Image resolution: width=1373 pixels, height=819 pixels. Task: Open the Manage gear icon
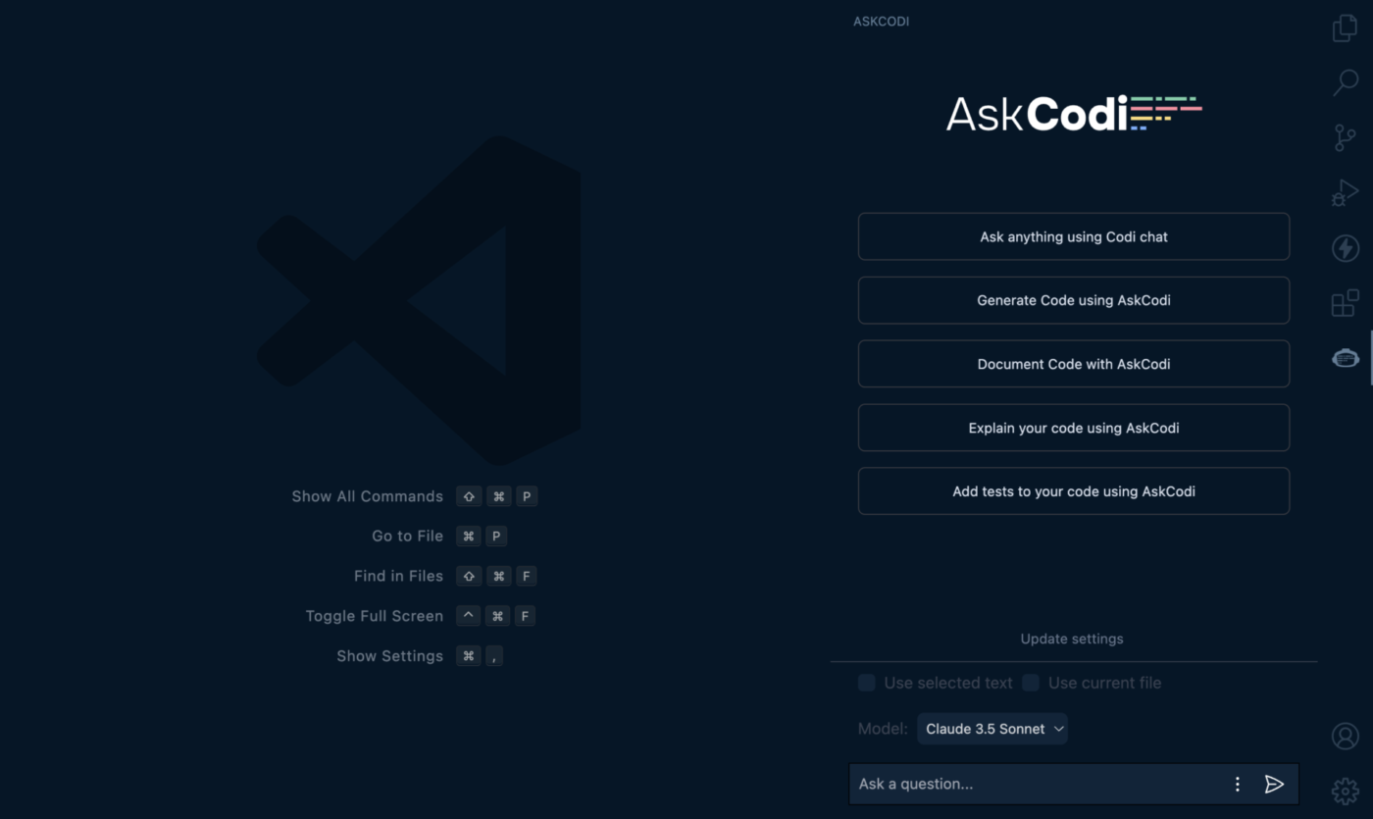pyautogui.click(x=1345, y=791)
